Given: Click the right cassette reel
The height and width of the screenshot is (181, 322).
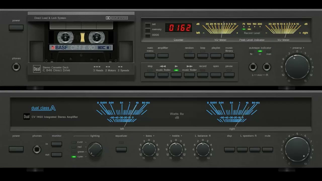Looking at the screenshot, I should click(x=97, y=37).
